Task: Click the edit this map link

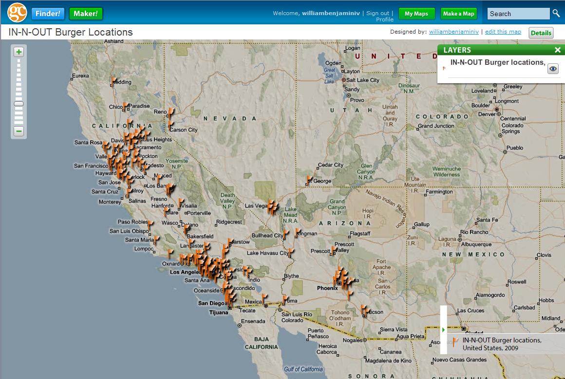Action: tap(503, 32)
